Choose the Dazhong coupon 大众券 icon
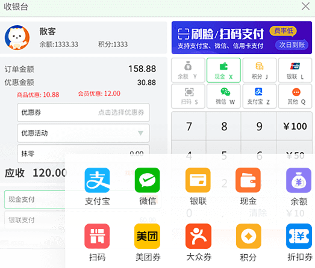This screenshot has width=315, height=268. (x=198, y=236)
